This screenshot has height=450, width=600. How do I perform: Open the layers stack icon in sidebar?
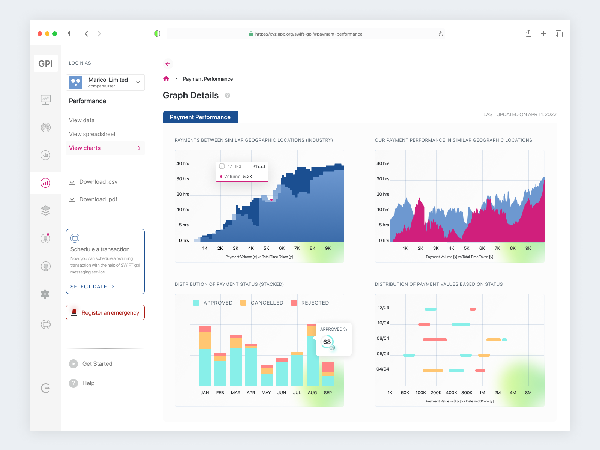pos(45,211)
